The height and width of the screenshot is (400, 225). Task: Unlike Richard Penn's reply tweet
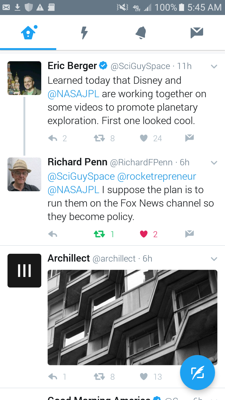click(144, 234)
